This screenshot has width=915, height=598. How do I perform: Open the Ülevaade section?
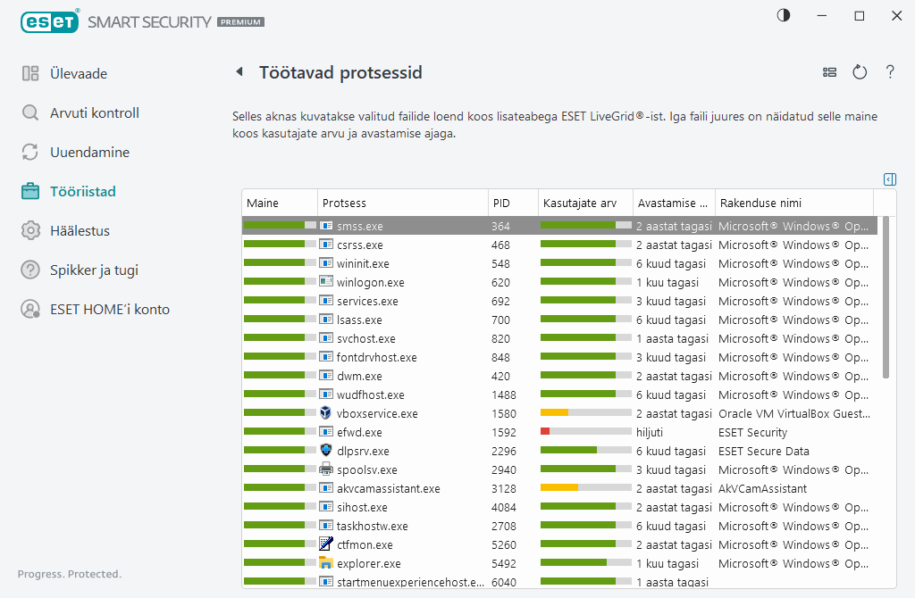[x=78, y=74]
